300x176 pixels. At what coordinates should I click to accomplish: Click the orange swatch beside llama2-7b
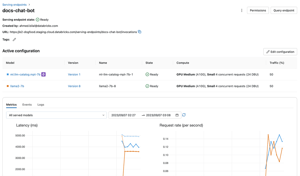pos(7,86)
